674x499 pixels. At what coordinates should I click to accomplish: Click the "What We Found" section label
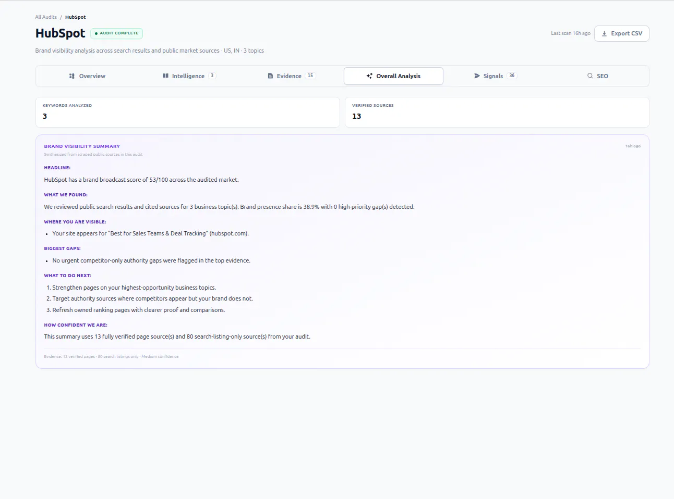pos(66,195)
